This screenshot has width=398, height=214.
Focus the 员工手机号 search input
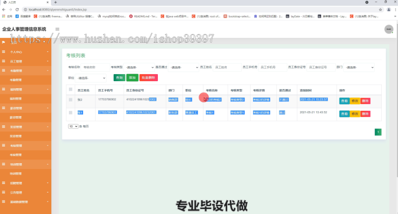272,68
